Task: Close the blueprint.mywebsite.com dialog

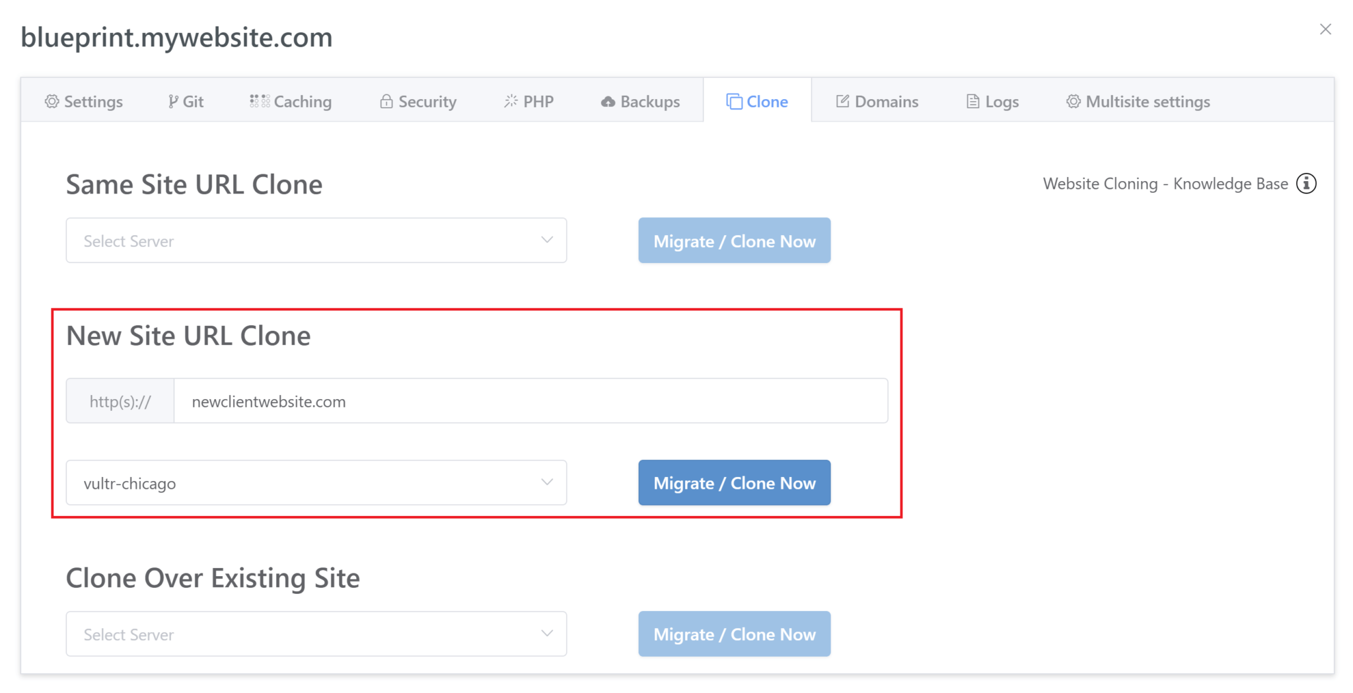Action: tap(1326, 29)
